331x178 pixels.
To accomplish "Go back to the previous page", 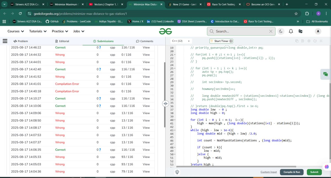I will (4, 13).
